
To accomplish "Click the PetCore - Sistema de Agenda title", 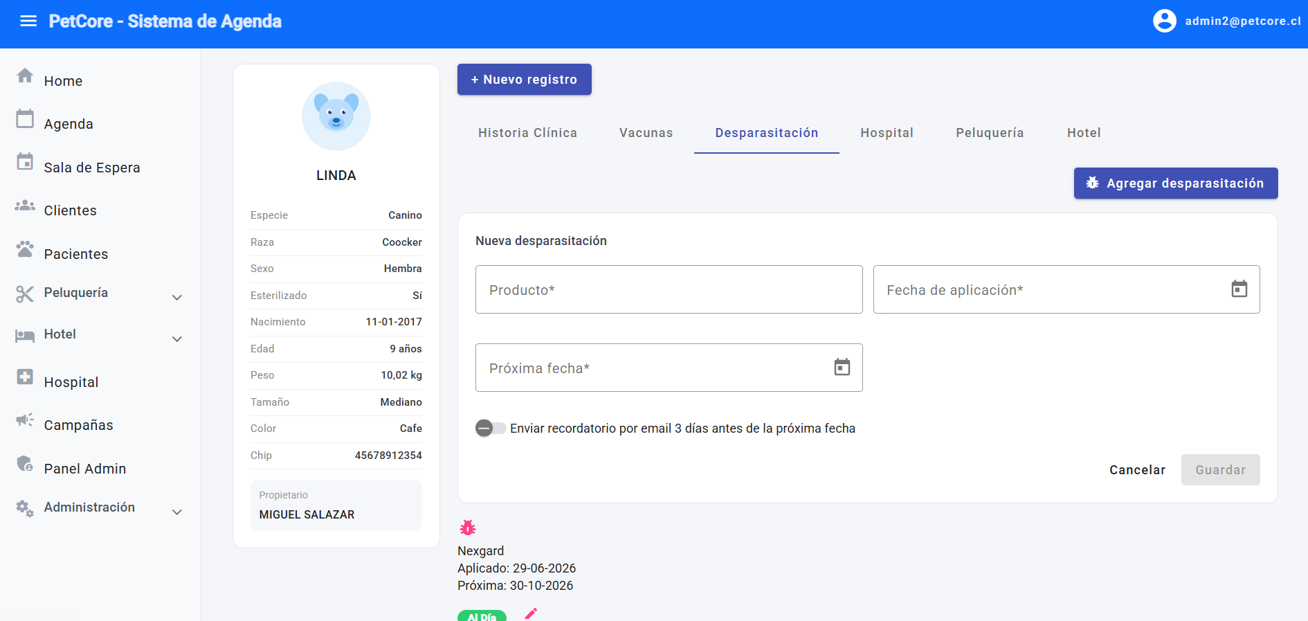I will [x=165, y=21].
